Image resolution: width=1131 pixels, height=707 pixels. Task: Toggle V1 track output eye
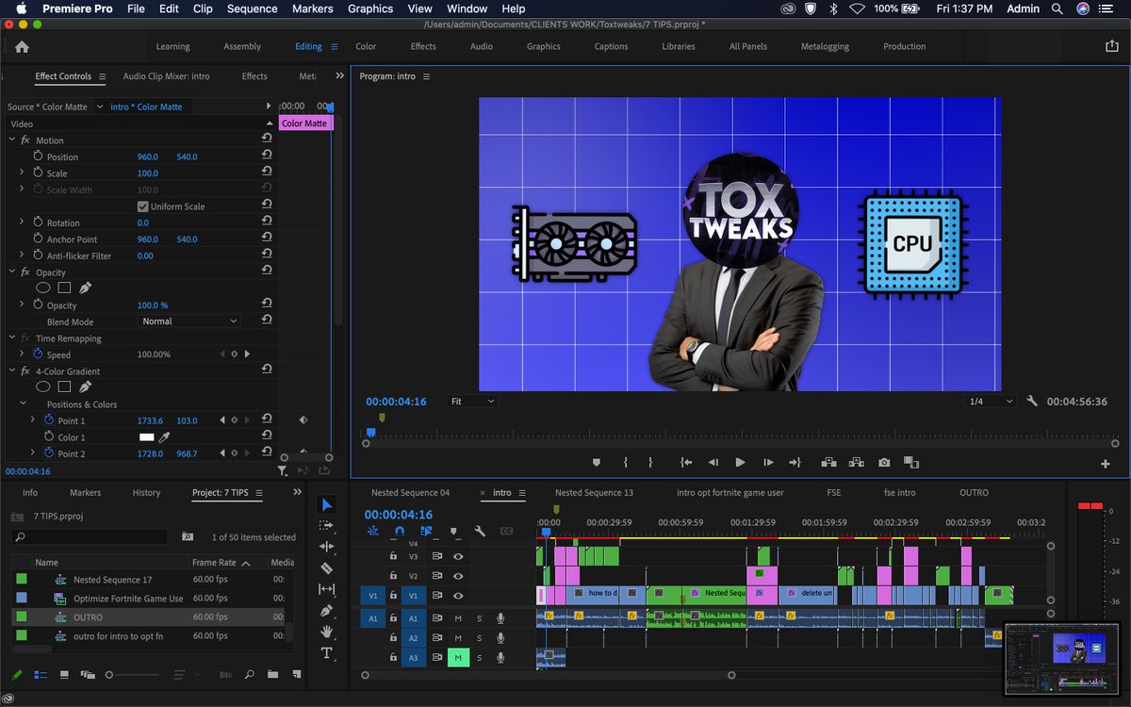pyautogui.click(x=458, y=596)
